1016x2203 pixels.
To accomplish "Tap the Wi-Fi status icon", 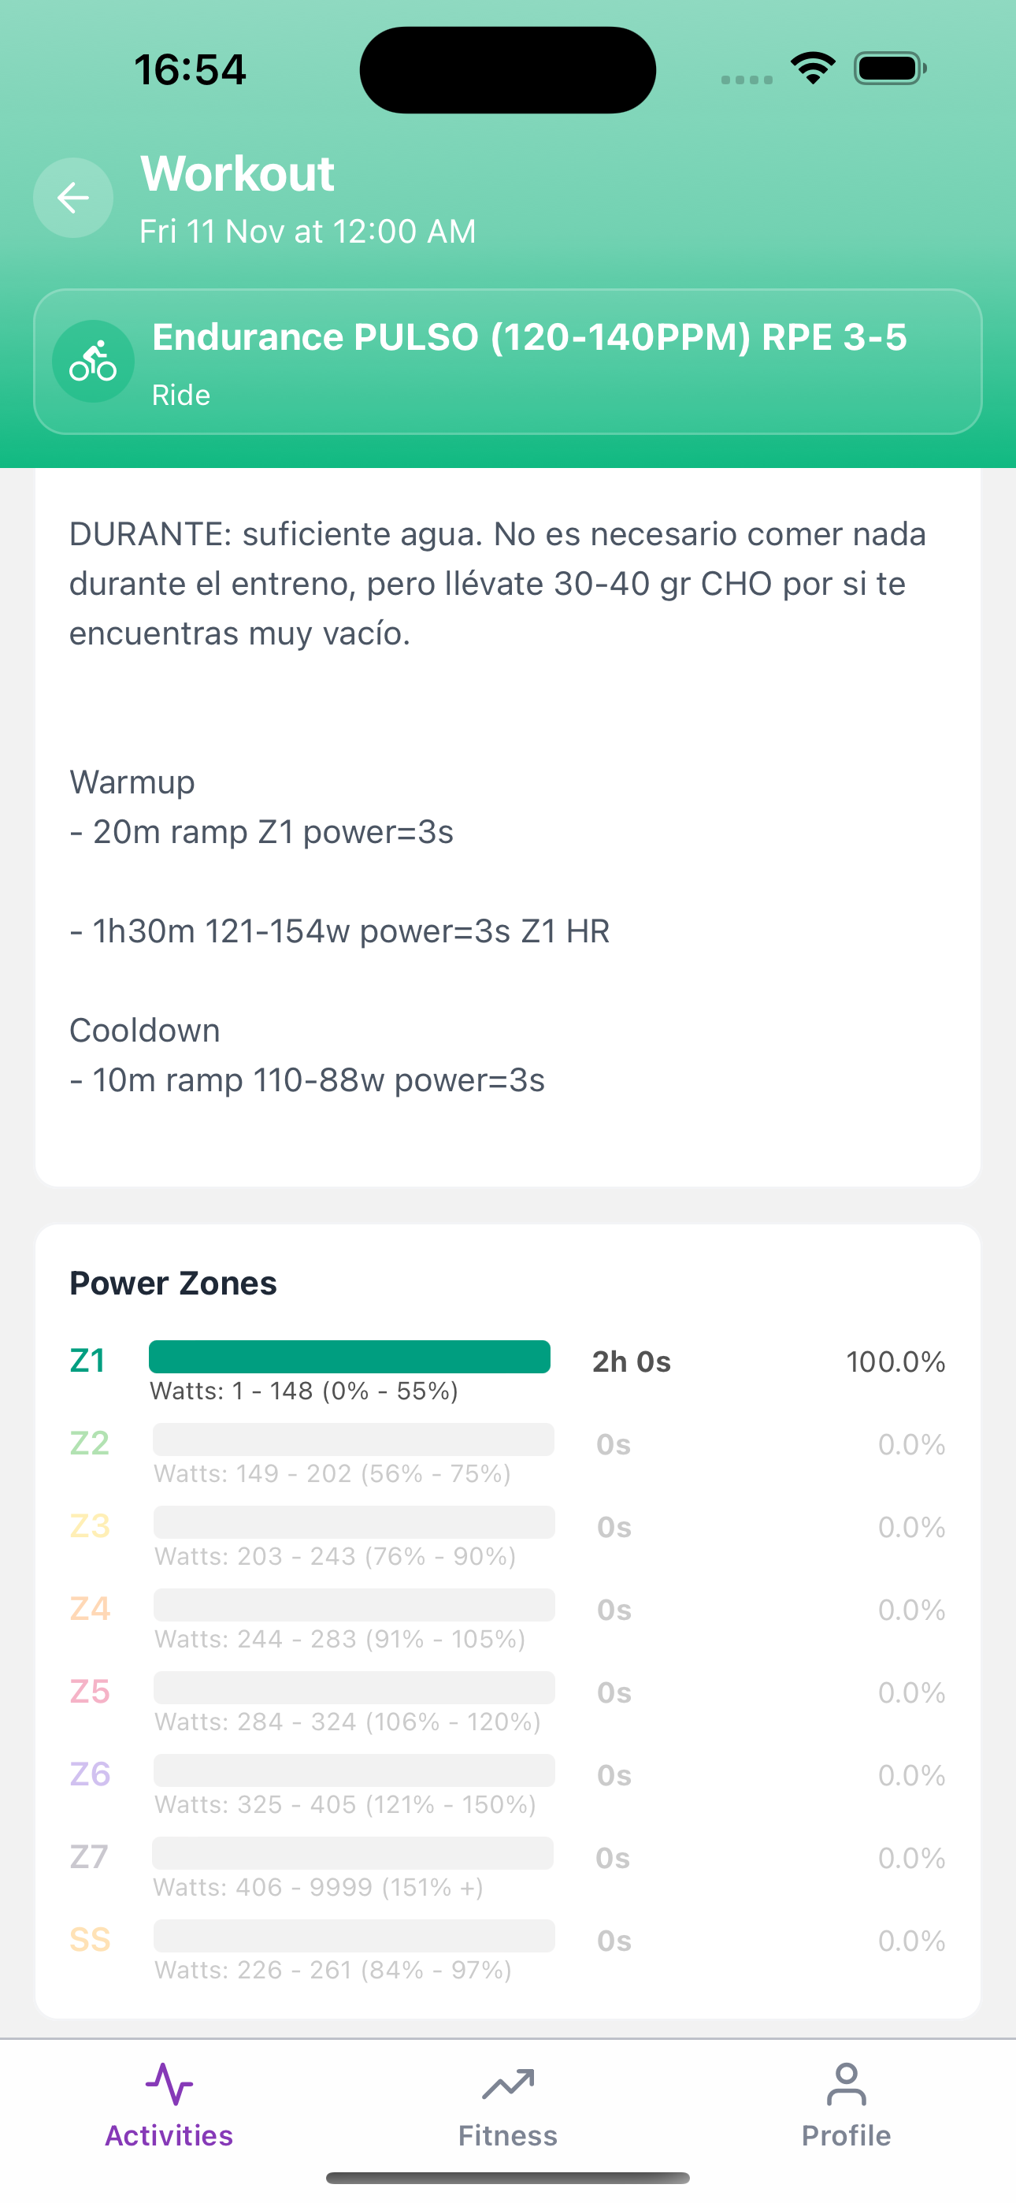I will (x=813, y=69).
